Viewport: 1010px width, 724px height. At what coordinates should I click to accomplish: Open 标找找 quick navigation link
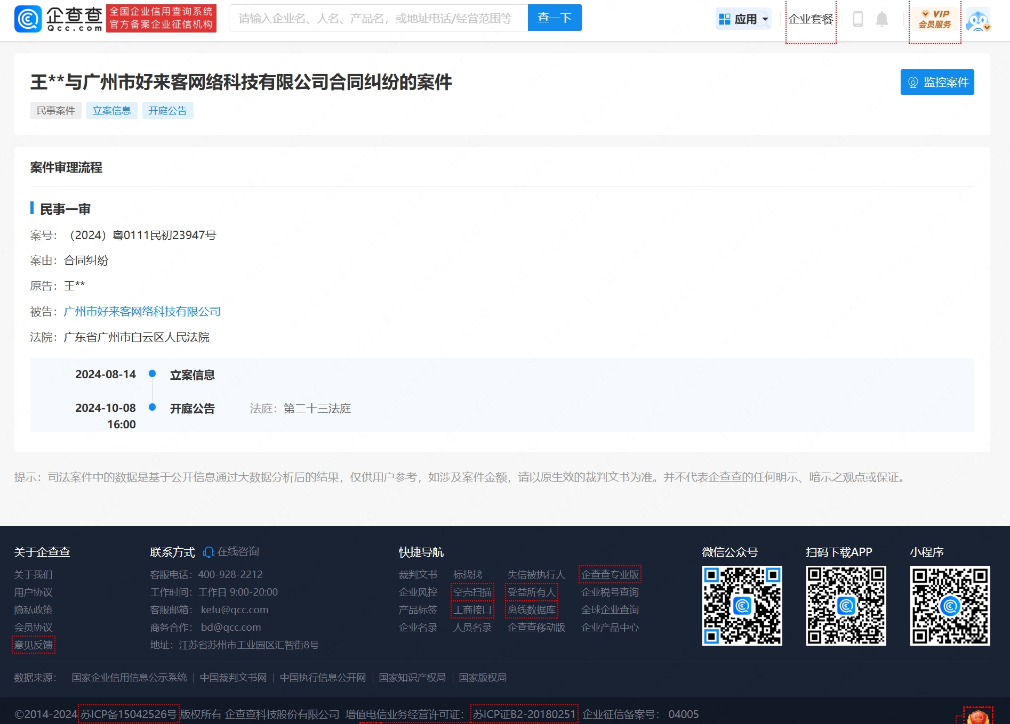[x=468, y=574]
